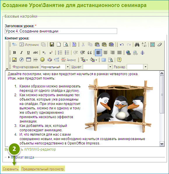Open the Размер size dropdown
Viewport: 169px width, 174px height.
137,67
